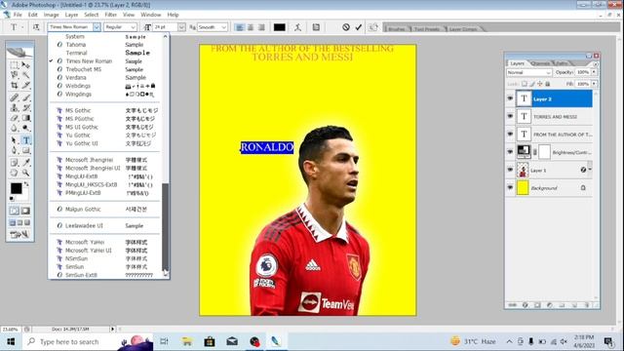Image resolution: width=624 pixels, height=351 pixels.
Task: Click the yellow Background layer thumbnail
Action: (523, 187)
